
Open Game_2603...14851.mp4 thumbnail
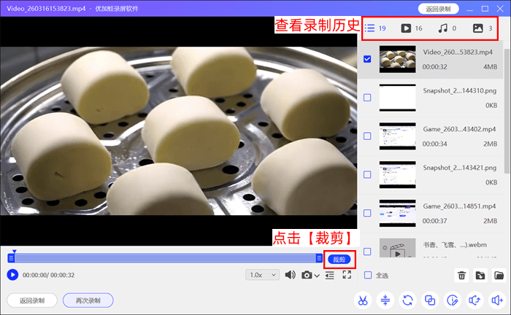point(397,213)
